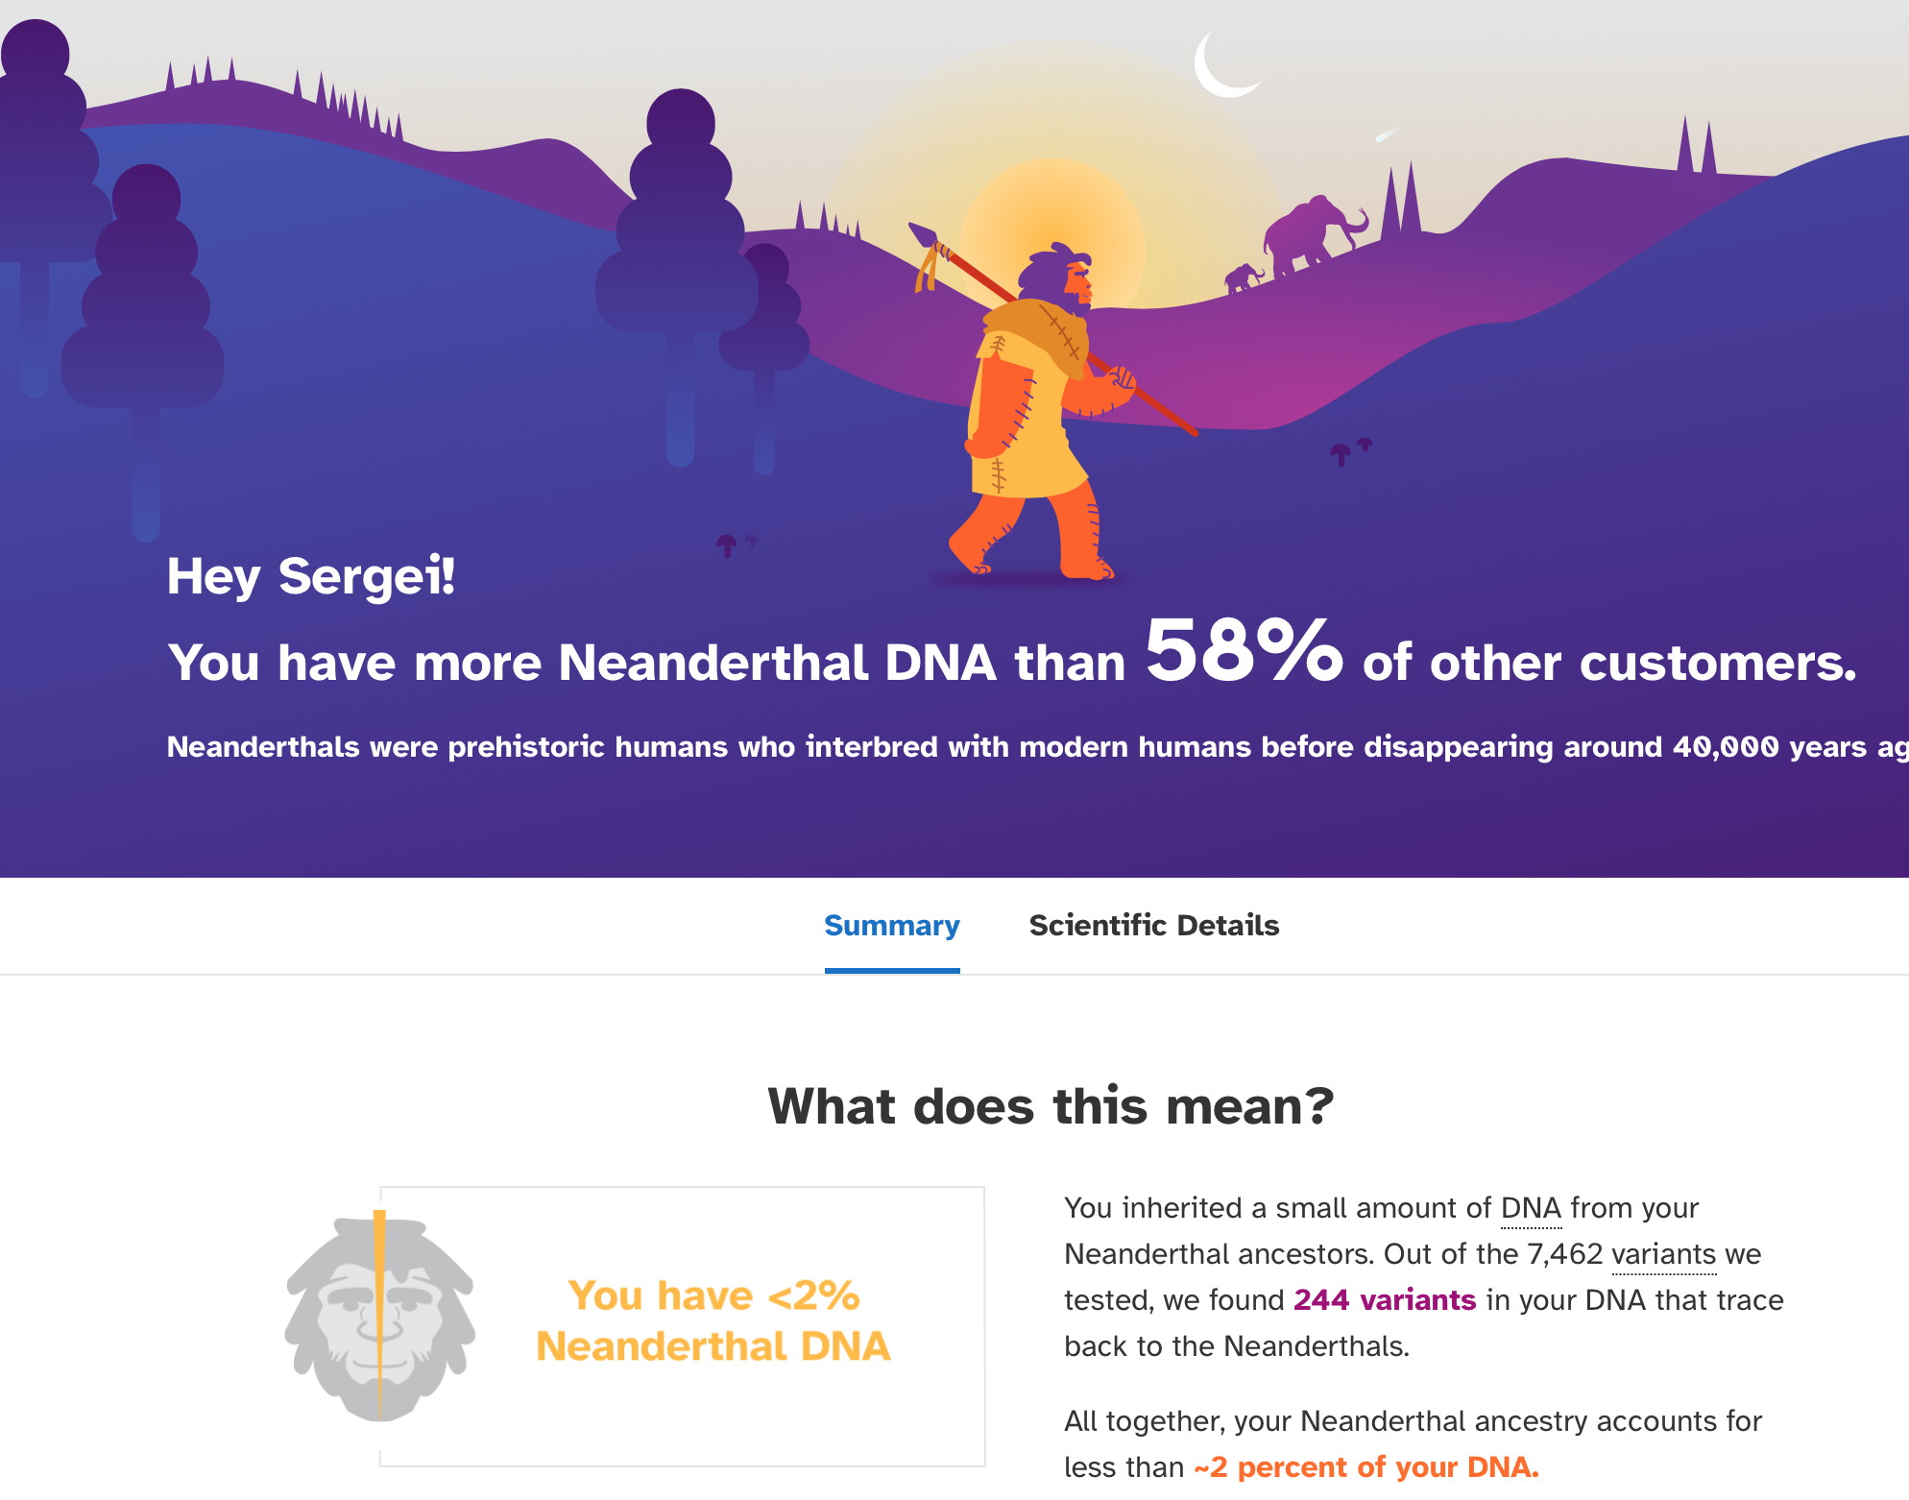
Task: Click the underlined variants glossary link
Action: (x=1663, y=1254)
